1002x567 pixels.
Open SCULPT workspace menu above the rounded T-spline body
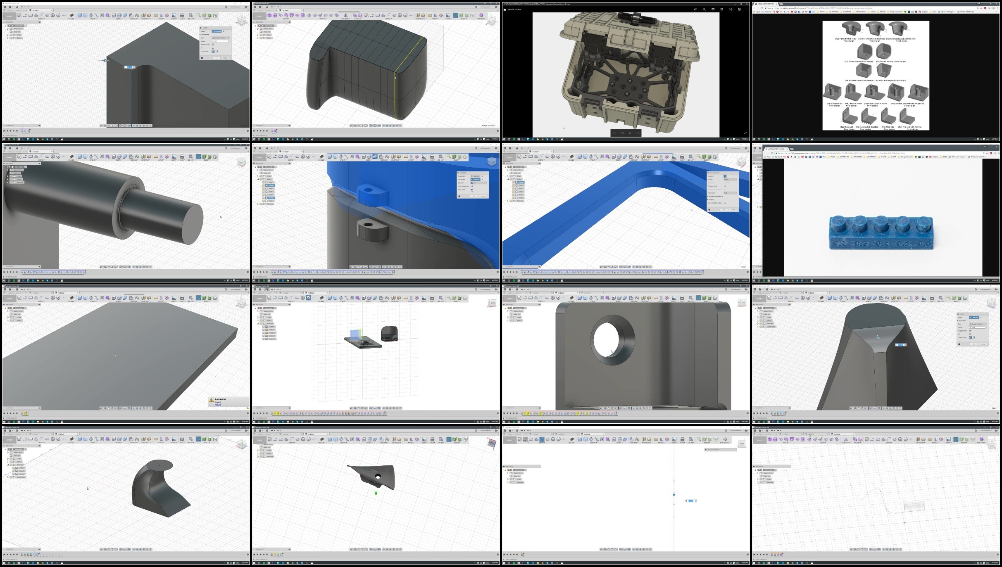point(259,16)
